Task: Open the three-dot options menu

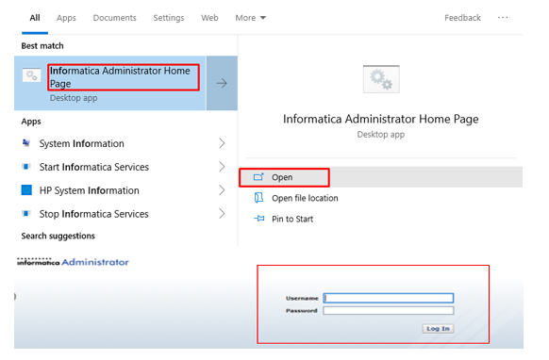Action: point(503,18)
